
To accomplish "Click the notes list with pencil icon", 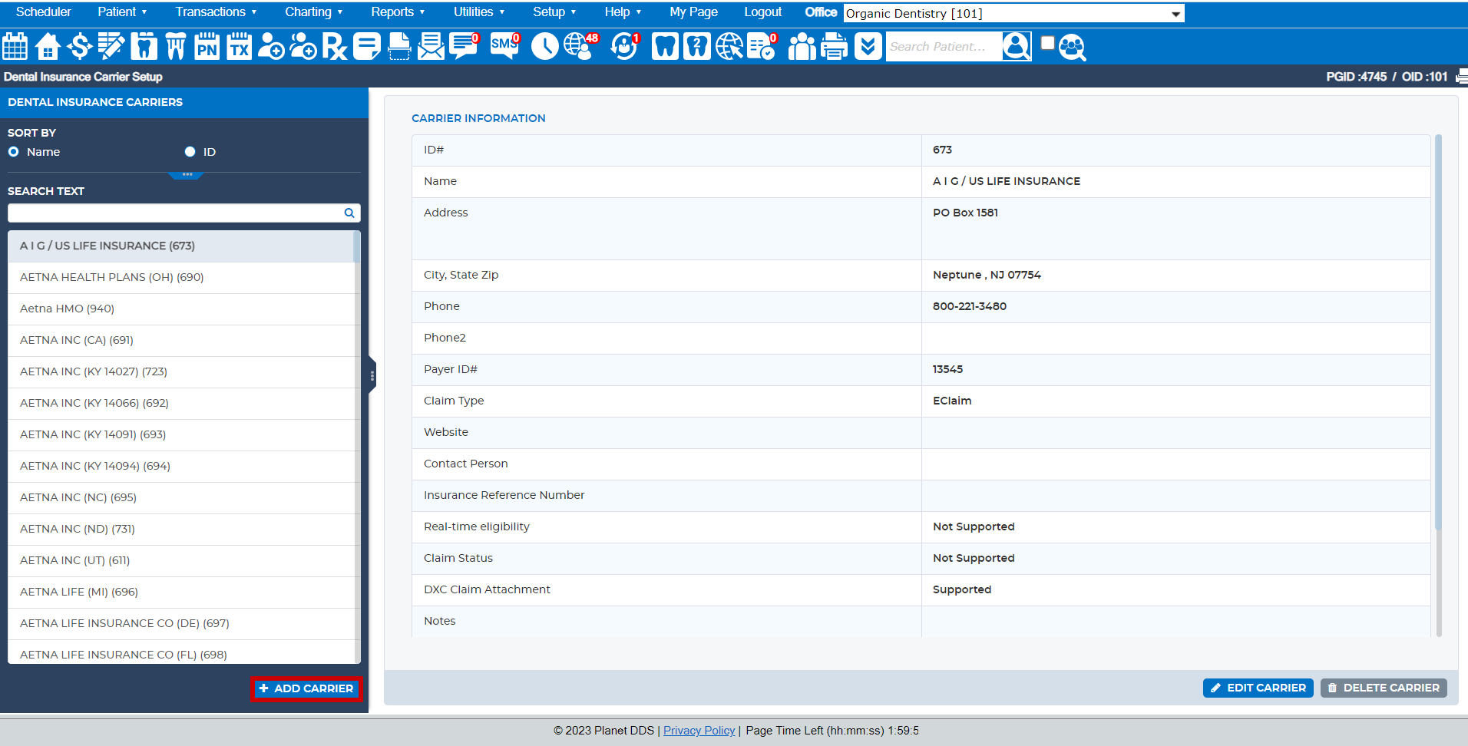I will [x=111, y=47].
